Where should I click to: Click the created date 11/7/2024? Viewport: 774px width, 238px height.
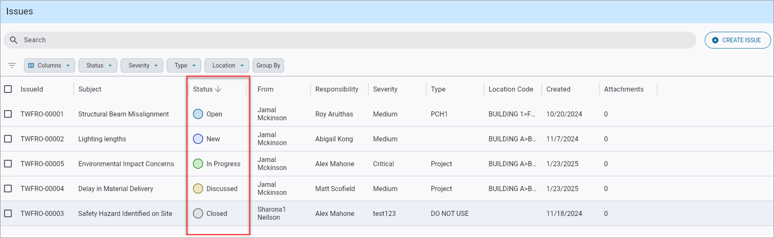tap(562, 139)
